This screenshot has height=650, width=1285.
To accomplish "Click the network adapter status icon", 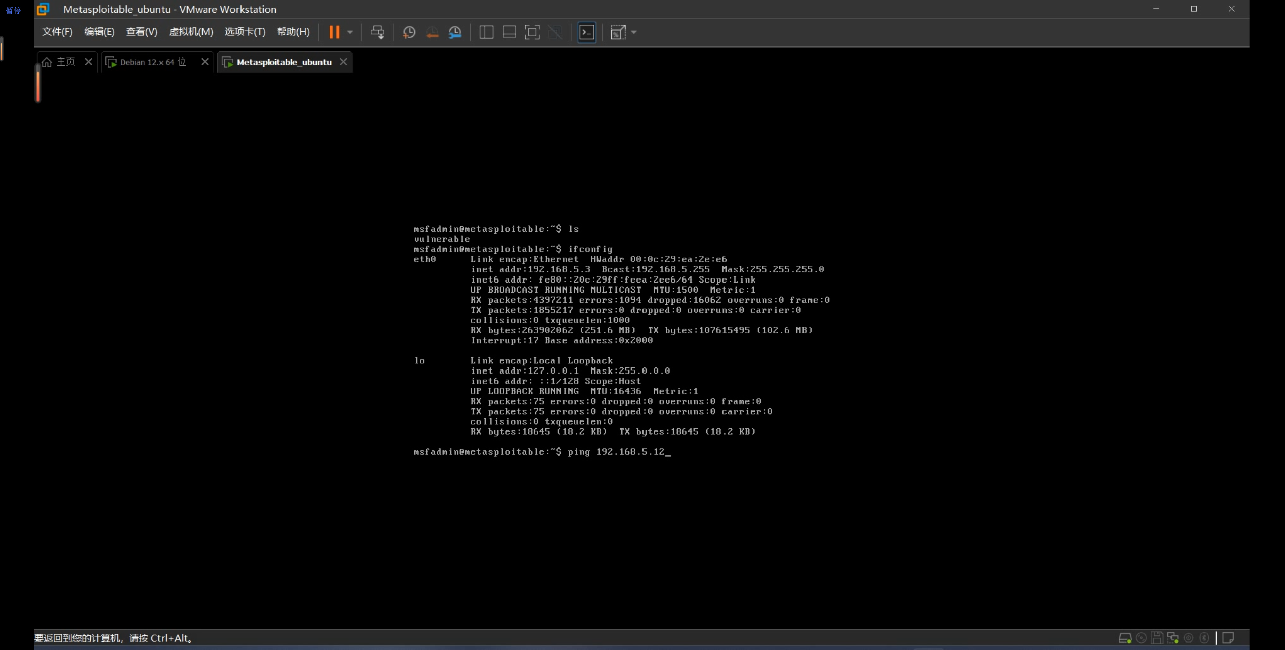I will click(1173, 638).
